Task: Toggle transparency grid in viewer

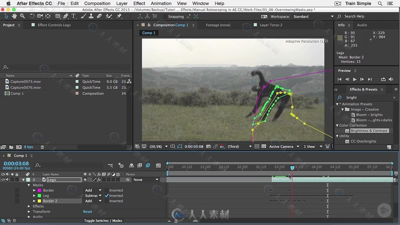Action: click(x=264, y=147)
